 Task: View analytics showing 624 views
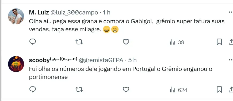[x=178, y=90]
